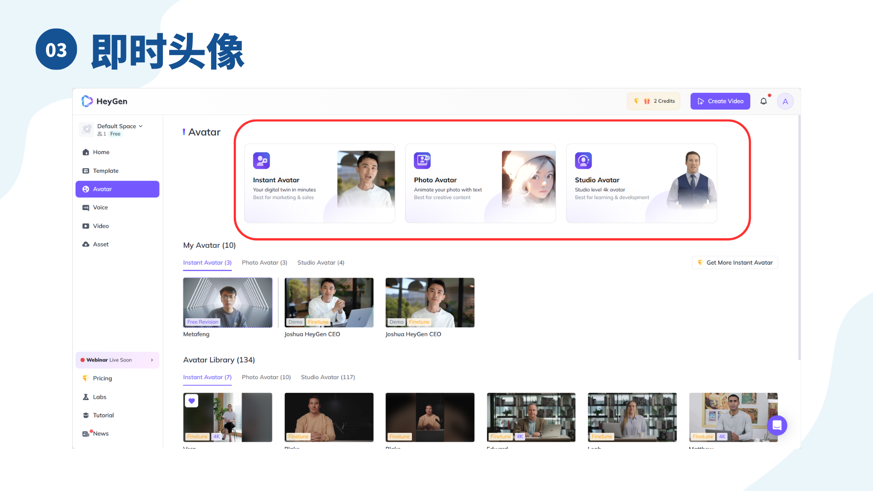Screen dimensions: 873x491
Task: Click the News icon
Action: coord(85,434)
